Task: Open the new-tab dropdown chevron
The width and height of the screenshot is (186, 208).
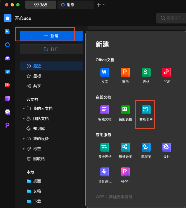Action: click(x=104, y=5)
